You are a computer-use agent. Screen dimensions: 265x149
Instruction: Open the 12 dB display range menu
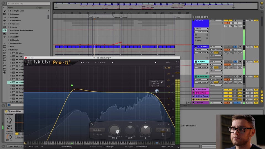(168, 68)
